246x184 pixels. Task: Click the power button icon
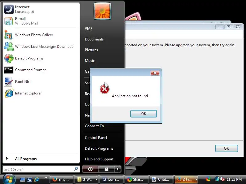pos(90,169)
